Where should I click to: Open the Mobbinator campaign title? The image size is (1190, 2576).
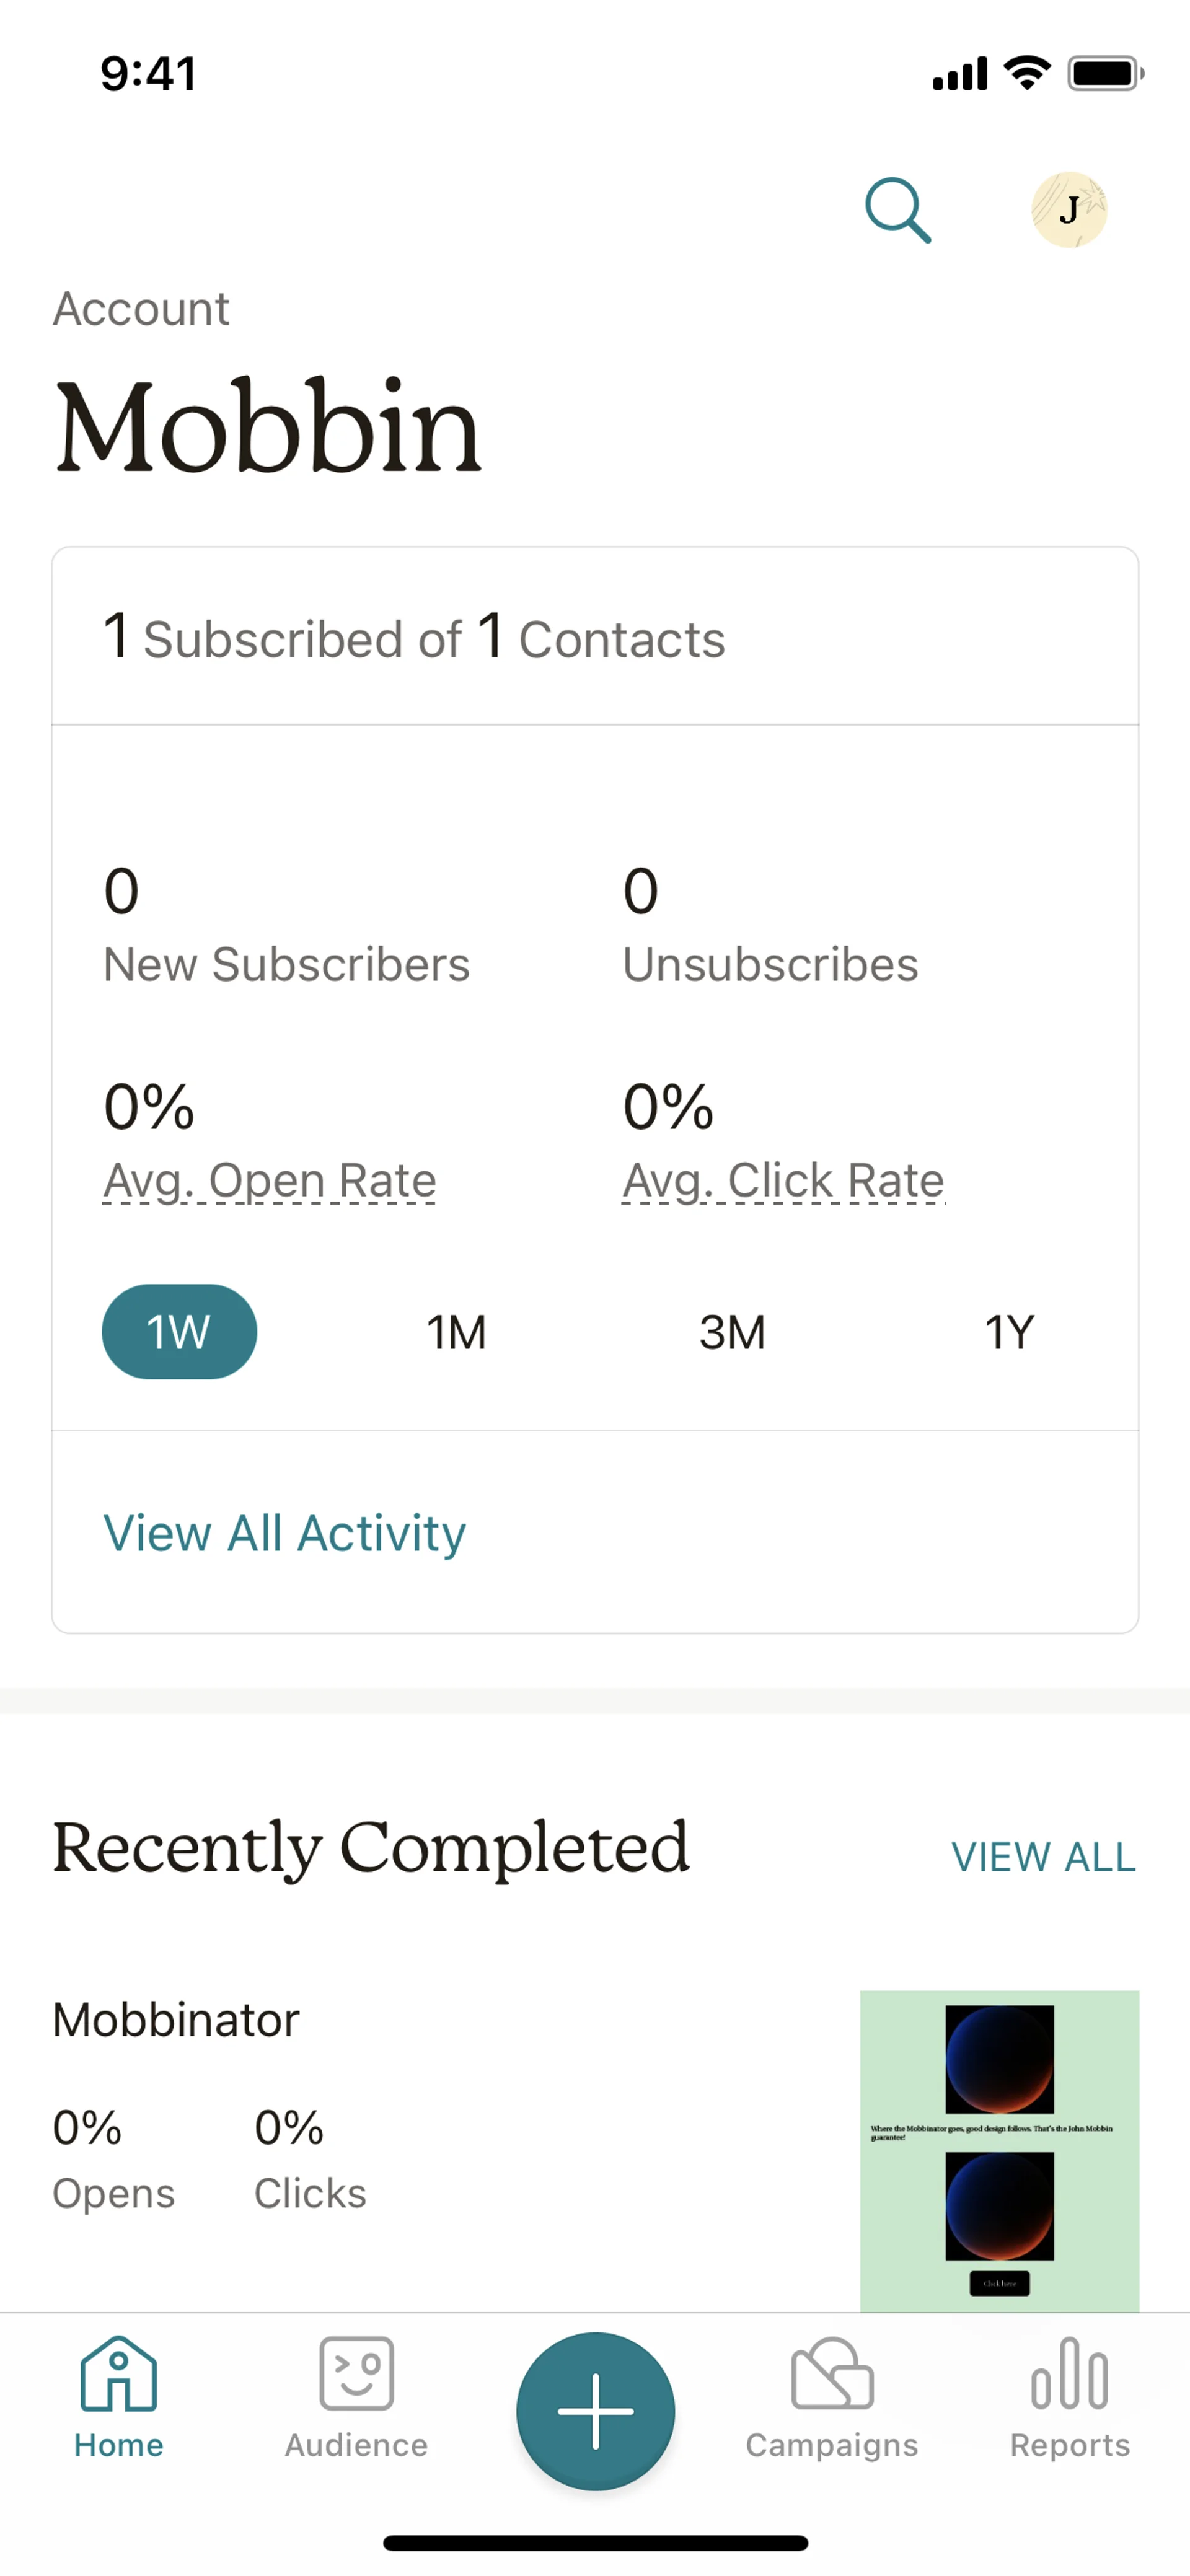176,2020
